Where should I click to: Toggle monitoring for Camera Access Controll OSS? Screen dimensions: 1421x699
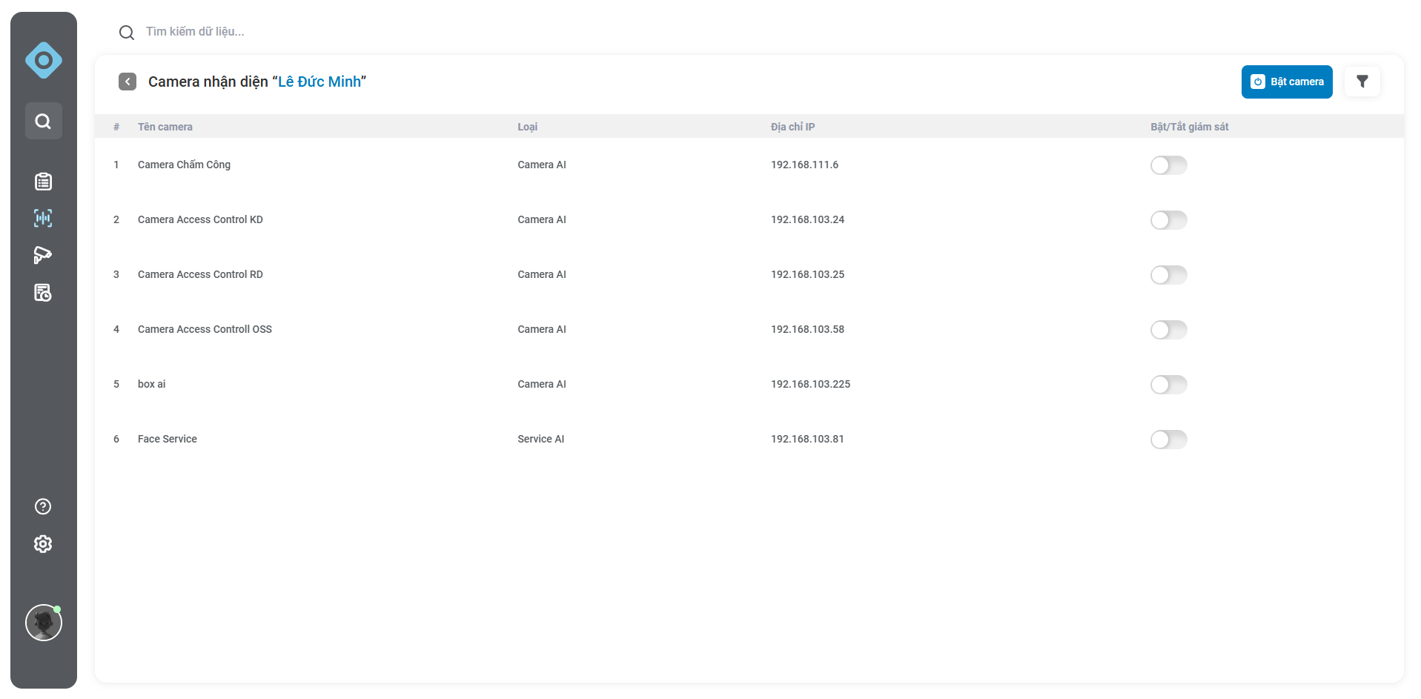pyautogui.click(x=1169, y=330)
